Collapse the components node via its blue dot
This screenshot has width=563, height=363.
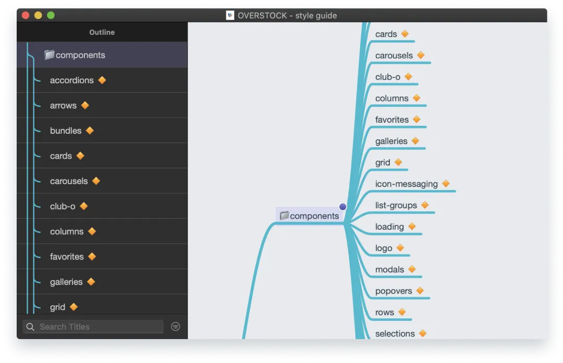(x=342, y=206)
